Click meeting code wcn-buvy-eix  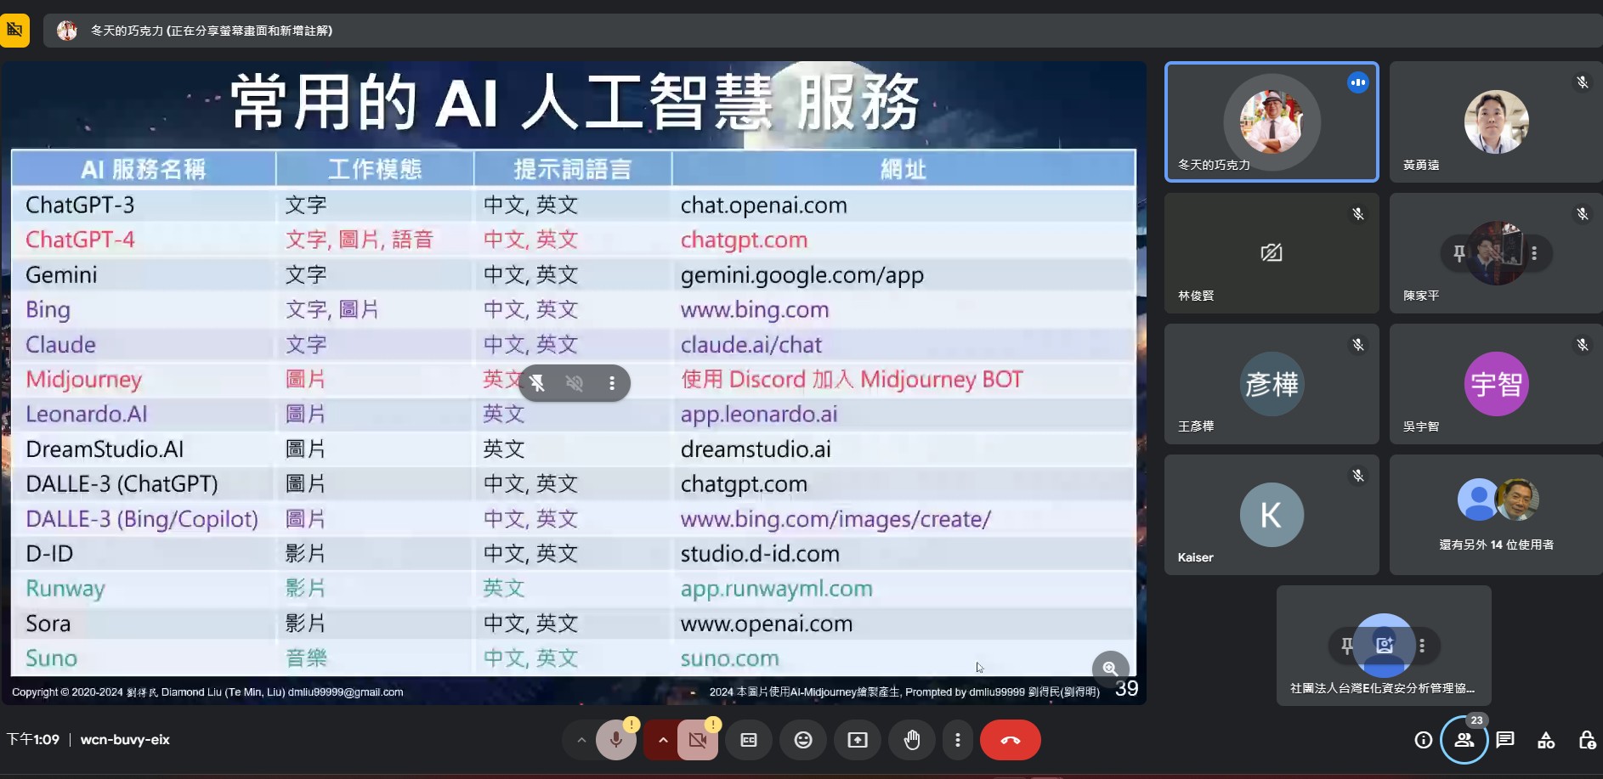pyautogui.click(x=125, y=740)
